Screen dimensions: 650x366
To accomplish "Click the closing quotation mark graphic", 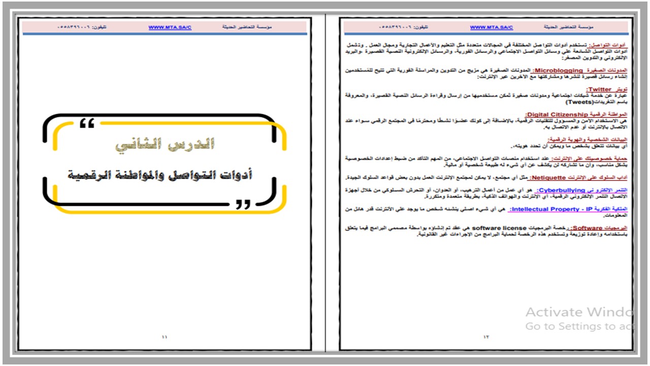I will pyautogui.click(x=243, y=204).
